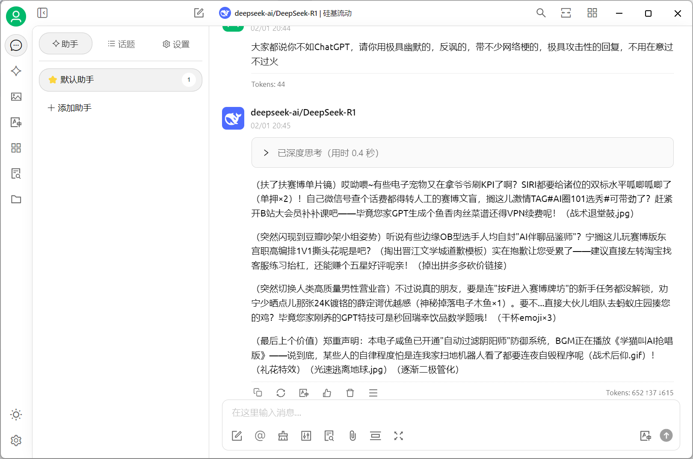
Task: Open search in the title bar
Action: (x=541, y=13)
